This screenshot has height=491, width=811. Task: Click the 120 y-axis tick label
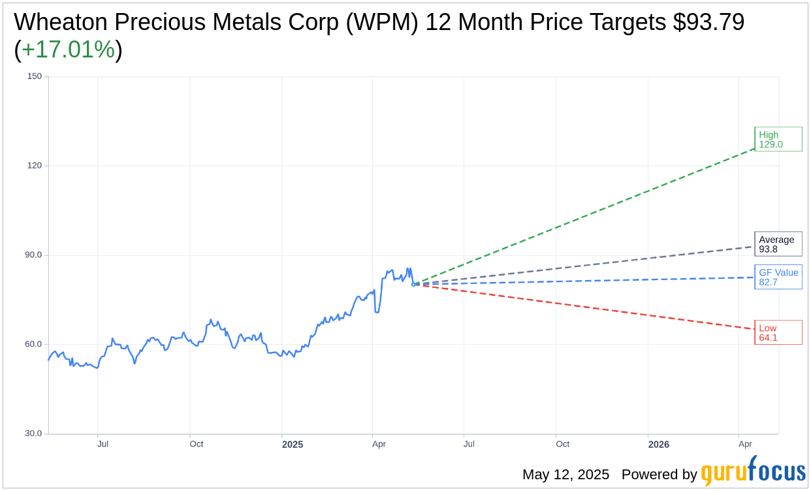point(35,166)
